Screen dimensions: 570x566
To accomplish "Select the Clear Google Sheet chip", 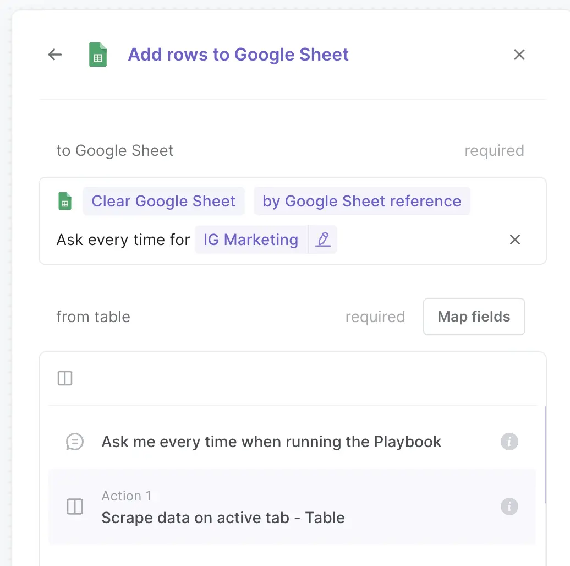I will click(163, 202).
